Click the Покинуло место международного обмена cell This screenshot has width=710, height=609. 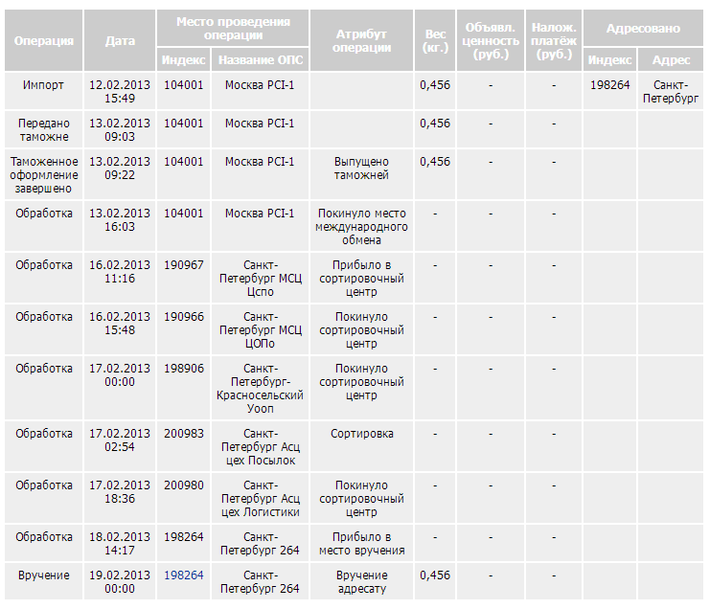click(361, 227)
